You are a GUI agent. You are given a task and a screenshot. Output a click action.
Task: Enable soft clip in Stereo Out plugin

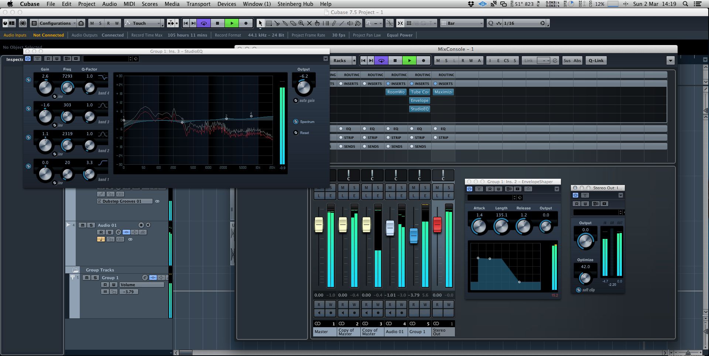click(579, 290)
